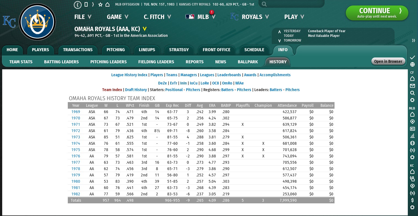
Task: Click the rectangle icon beside the back arrow
Action: pyautogui.click(x=86, y=4)
